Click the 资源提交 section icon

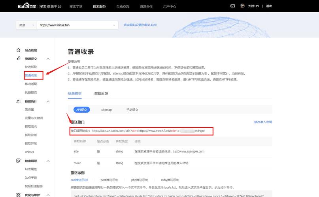[18, 58]
